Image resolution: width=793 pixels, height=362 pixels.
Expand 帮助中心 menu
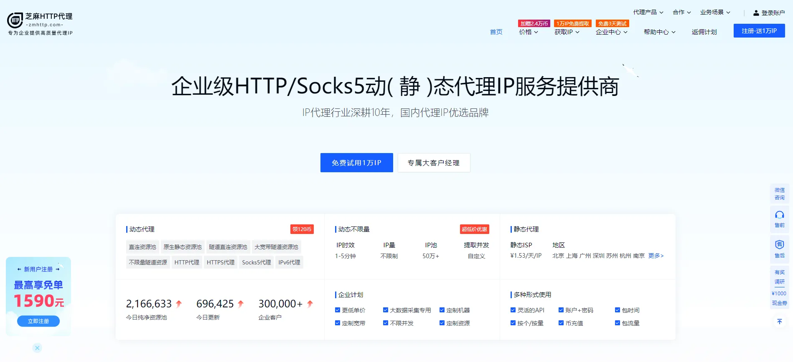[x=660, y=32]
